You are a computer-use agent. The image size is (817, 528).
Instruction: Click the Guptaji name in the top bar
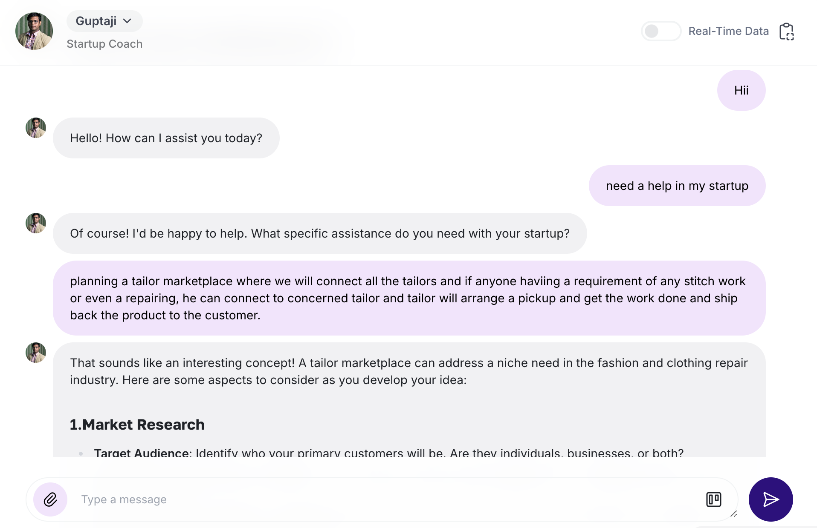pos(96,20)
